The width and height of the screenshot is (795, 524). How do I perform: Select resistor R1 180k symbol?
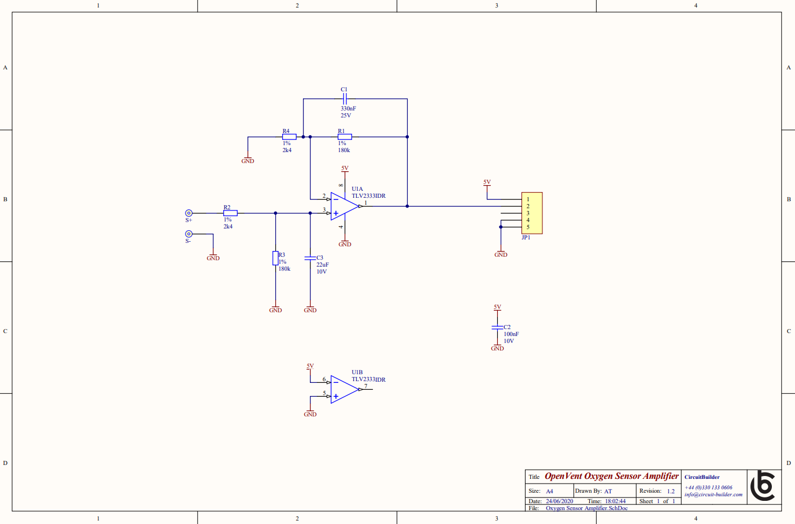(x=345, y=136)
